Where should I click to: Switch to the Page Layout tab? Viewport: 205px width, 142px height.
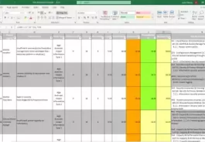click(12, 7)
